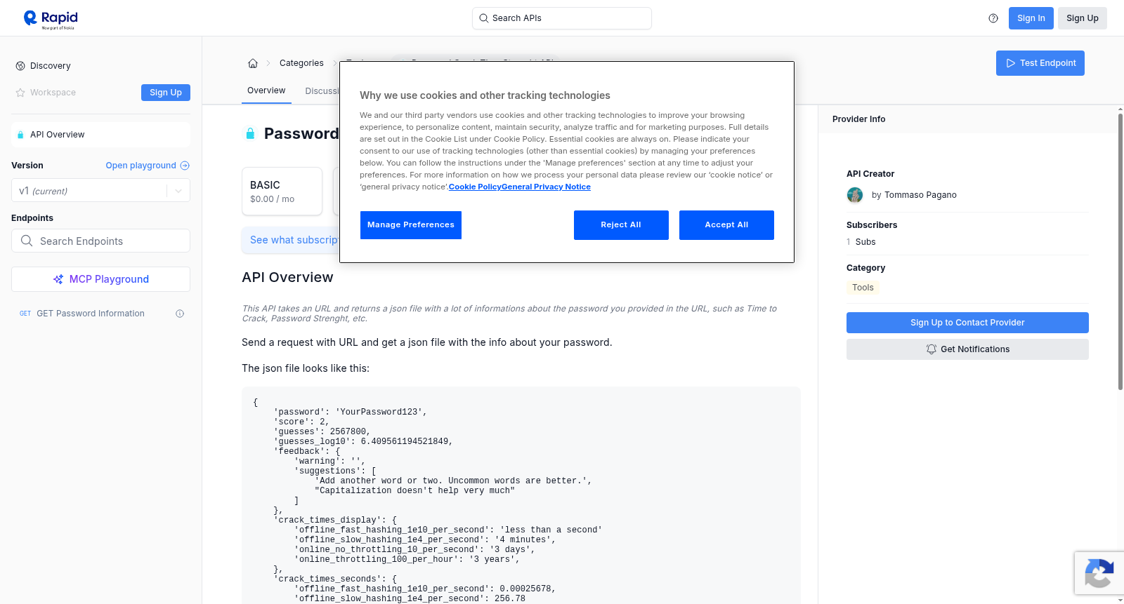Open the MCP Playground

click(x=100, y=279)
